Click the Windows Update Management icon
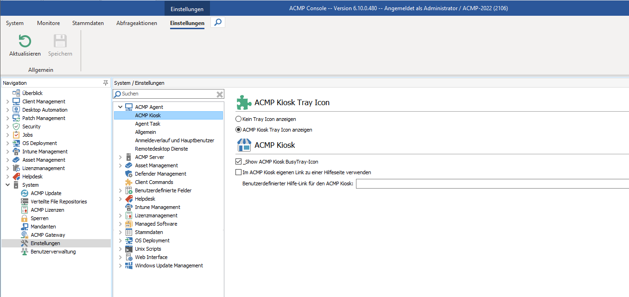The height and width of the screenshot is (297, 629). pos(129,265)
